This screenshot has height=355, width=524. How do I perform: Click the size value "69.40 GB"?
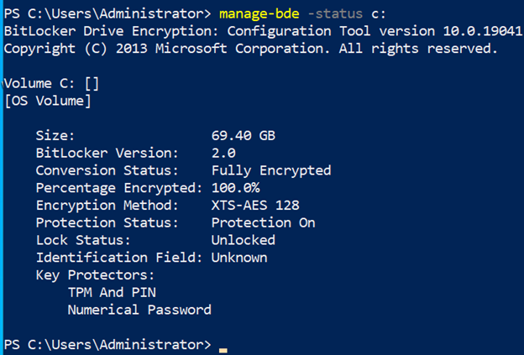[x=244, y=135]
